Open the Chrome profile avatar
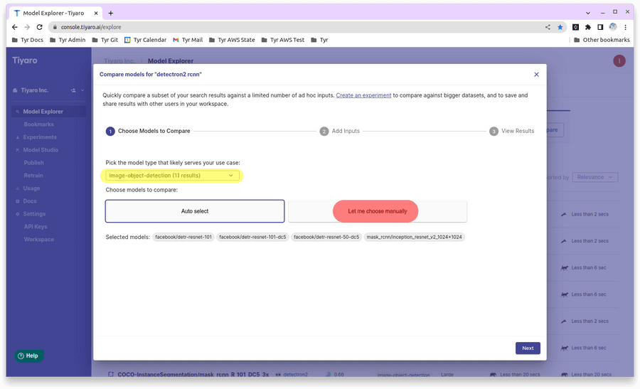Image resolution: width=640 pixels, height=389 pixels. [x=613, y=27]
